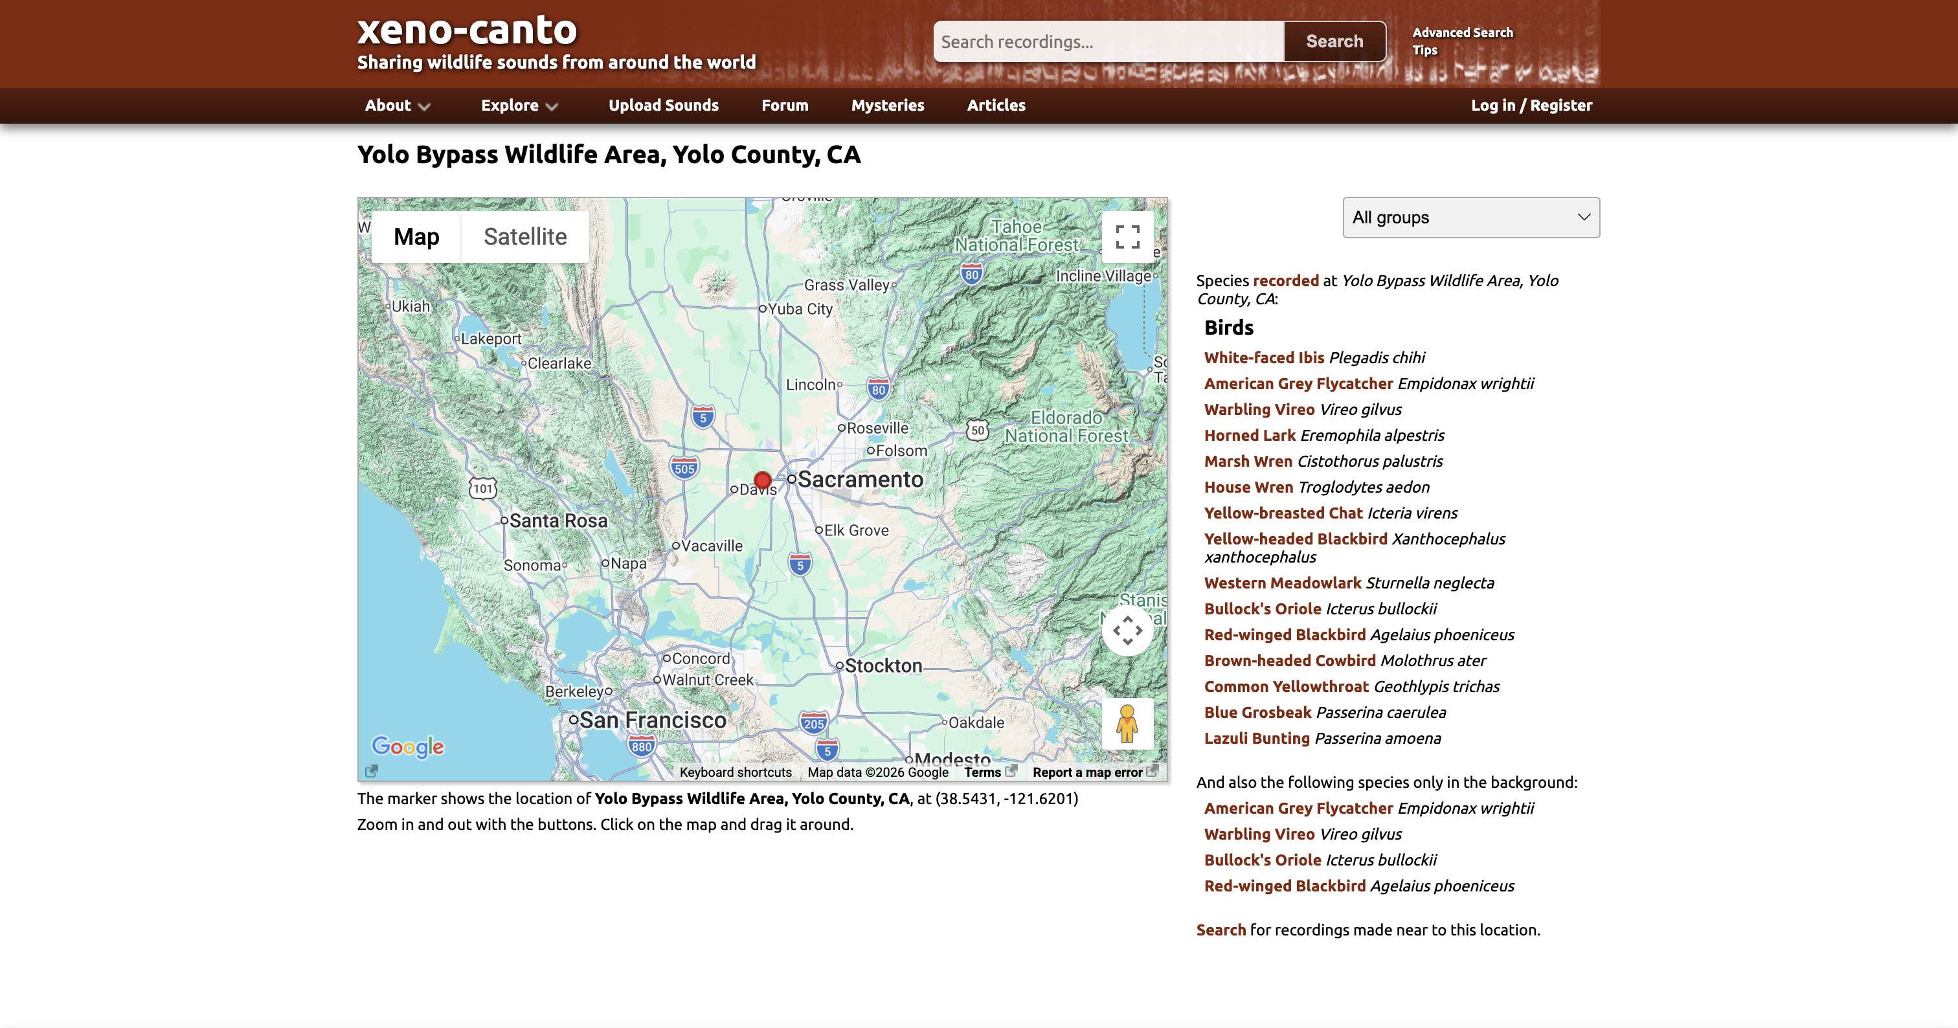Open the House Wren species link
Screen dimensions: 1958x1028
(1248, 487)
